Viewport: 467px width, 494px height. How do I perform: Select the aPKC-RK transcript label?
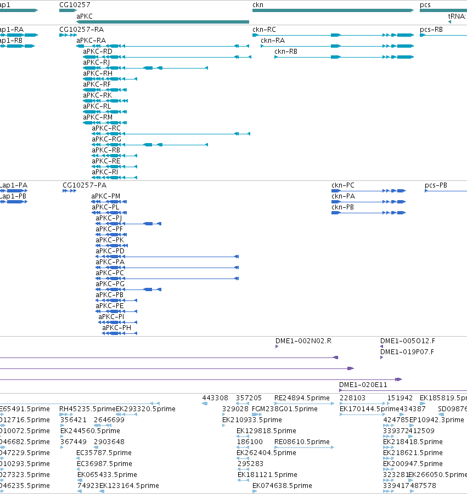98,95
